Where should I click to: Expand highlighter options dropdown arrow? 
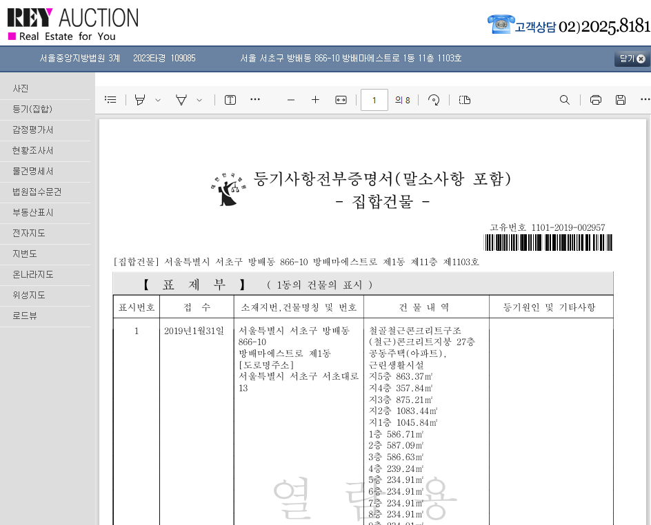[x=158, y=100]
